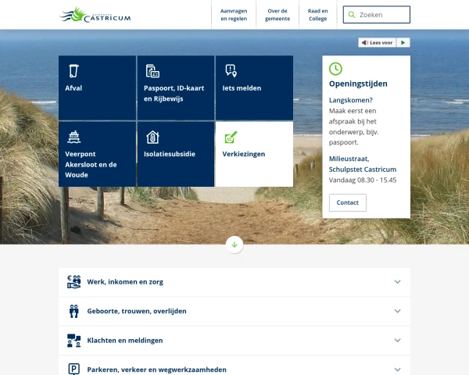Open the Raad en College menu

317,15
